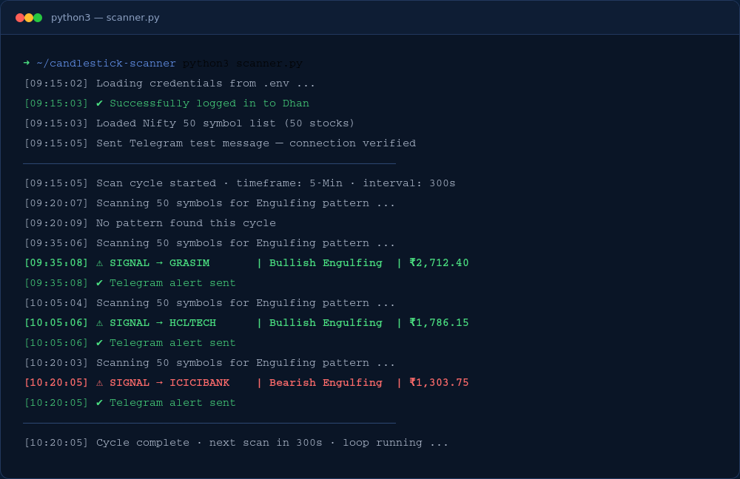Click the checkmark on 10:05:06 Telegram alert

point(100,343)
